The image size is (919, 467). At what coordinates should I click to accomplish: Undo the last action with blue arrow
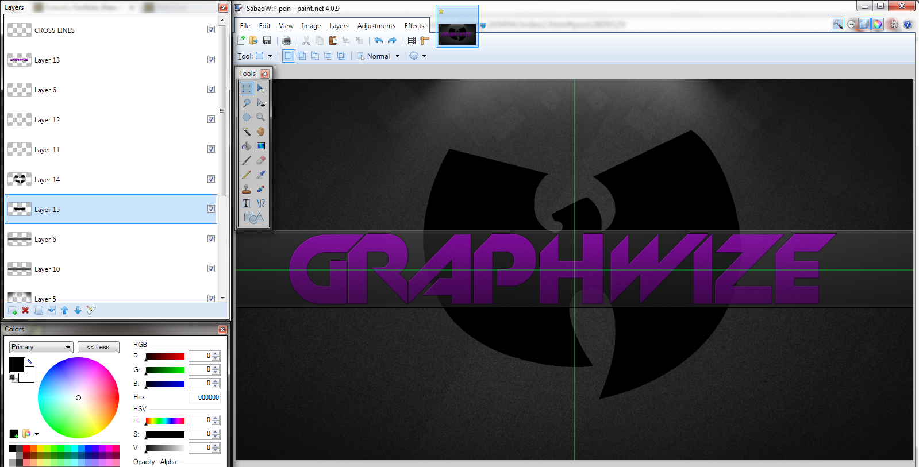coord(378,40)
